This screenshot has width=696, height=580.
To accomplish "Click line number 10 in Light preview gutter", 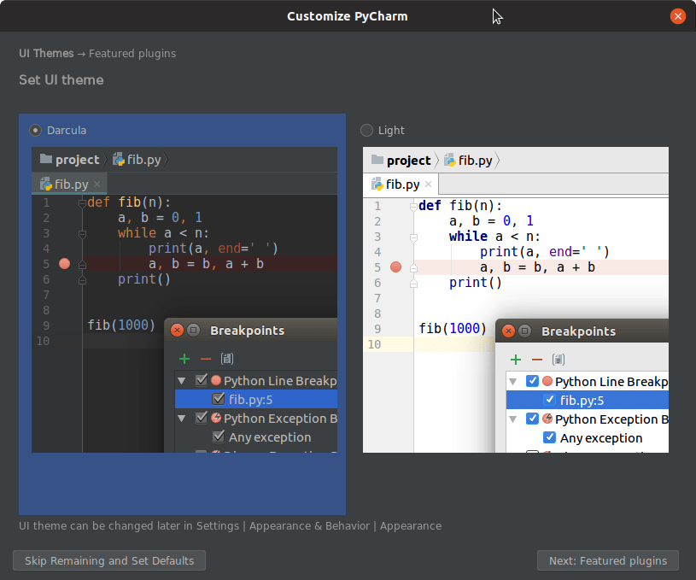I will [374, 344].
